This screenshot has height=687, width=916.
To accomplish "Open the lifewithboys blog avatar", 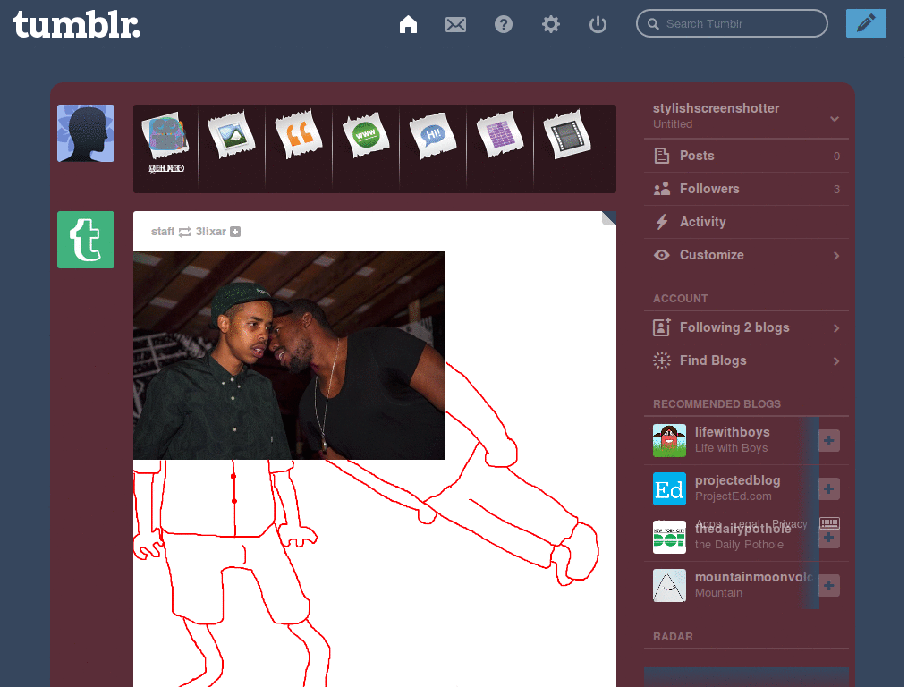I will click(669, 440).
